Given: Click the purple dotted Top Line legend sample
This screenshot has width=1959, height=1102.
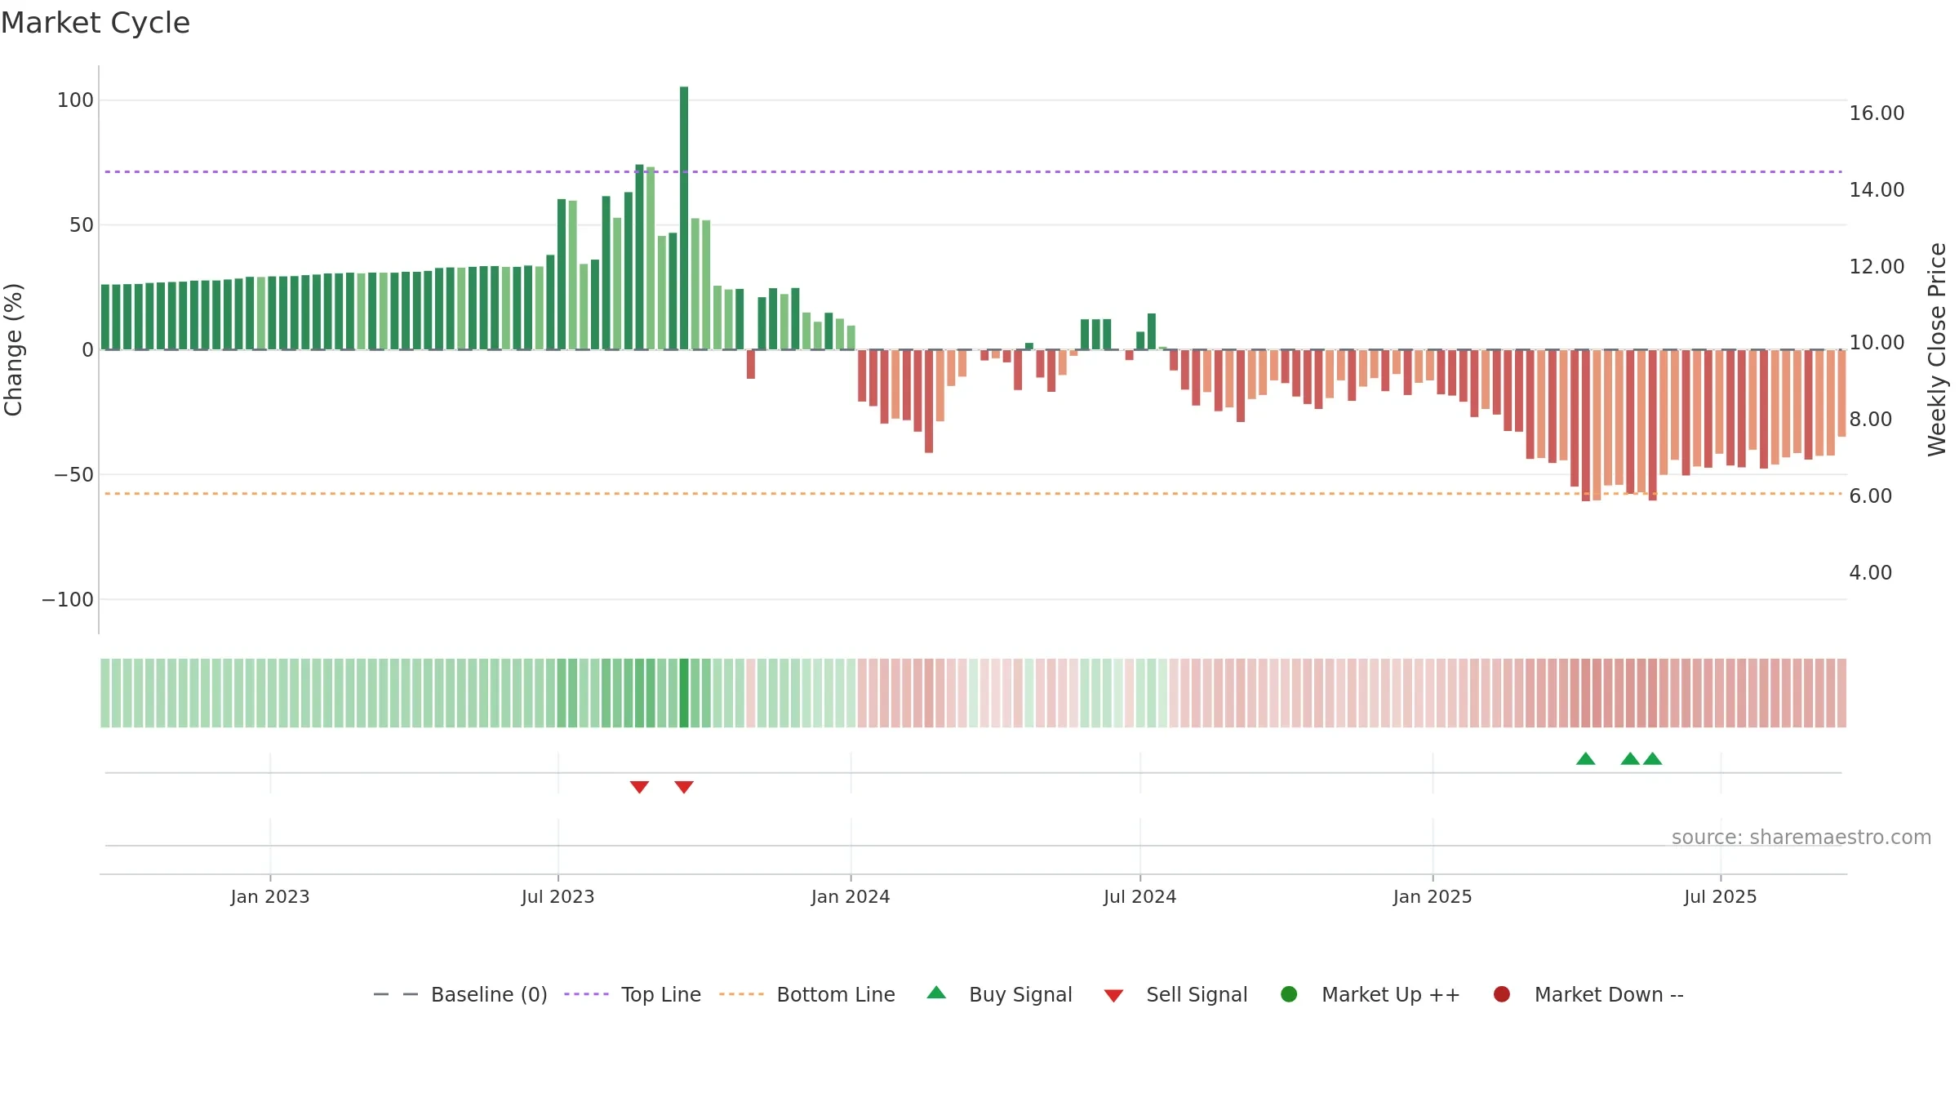Looking at the screenshot, I should (x=586, y=994).
